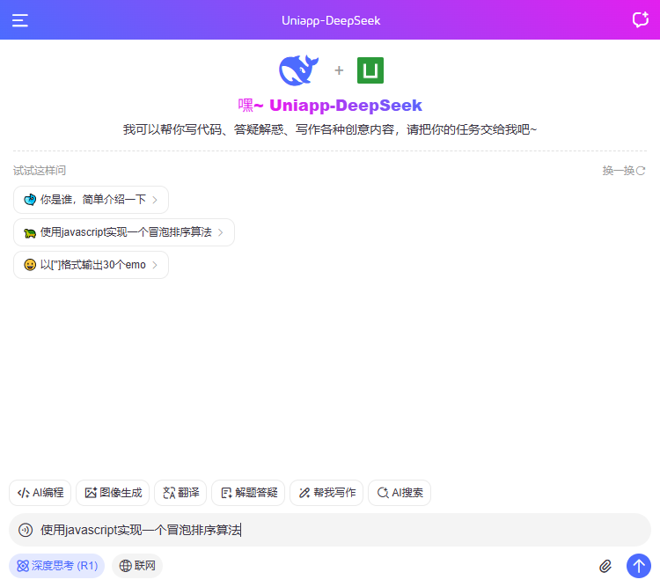Open the 帮我写作 shortcut
Image resolution: width=660 pixels, height=587 pixels.
click(x=326, y=493)
